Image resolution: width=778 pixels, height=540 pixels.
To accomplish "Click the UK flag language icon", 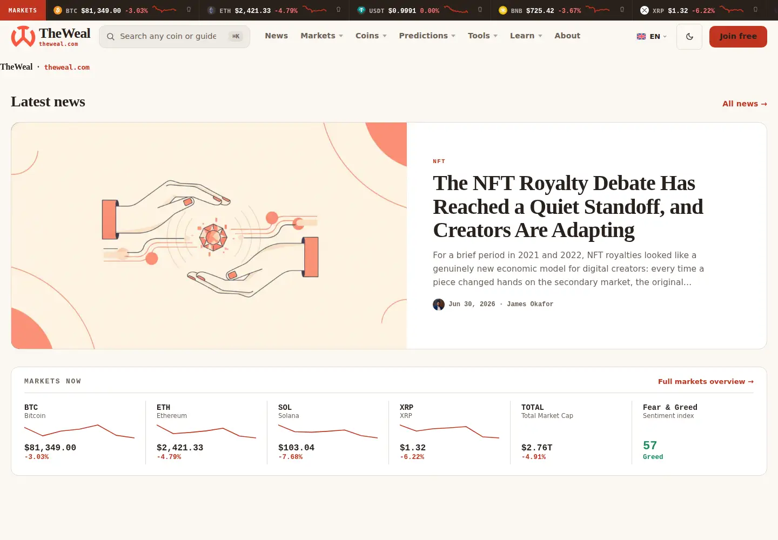I will 641,37.
